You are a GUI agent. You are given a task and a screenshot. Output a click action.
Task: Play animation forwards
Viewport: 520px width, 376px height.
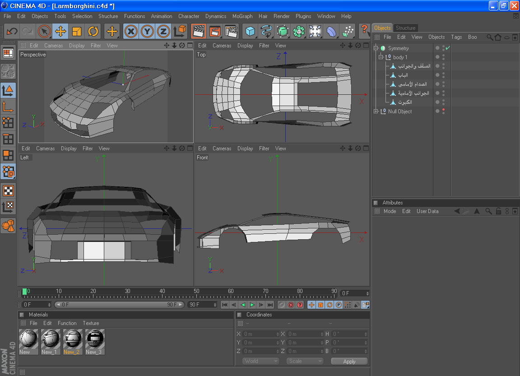(x=252, y=305)
